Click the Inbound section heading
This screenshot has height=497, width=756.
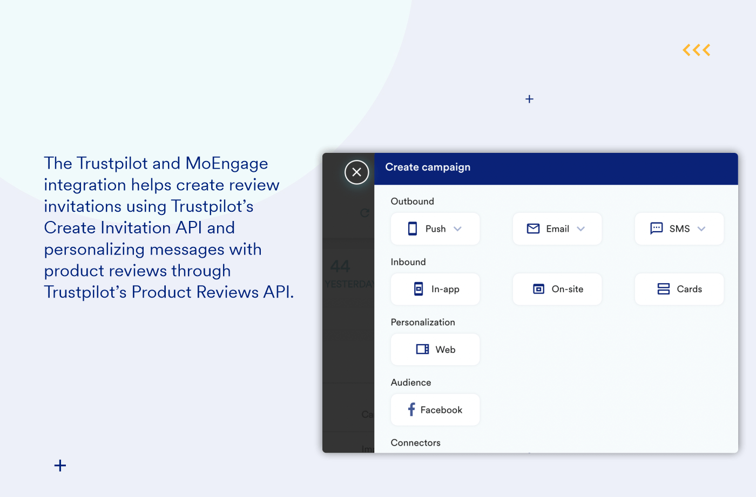408,262
